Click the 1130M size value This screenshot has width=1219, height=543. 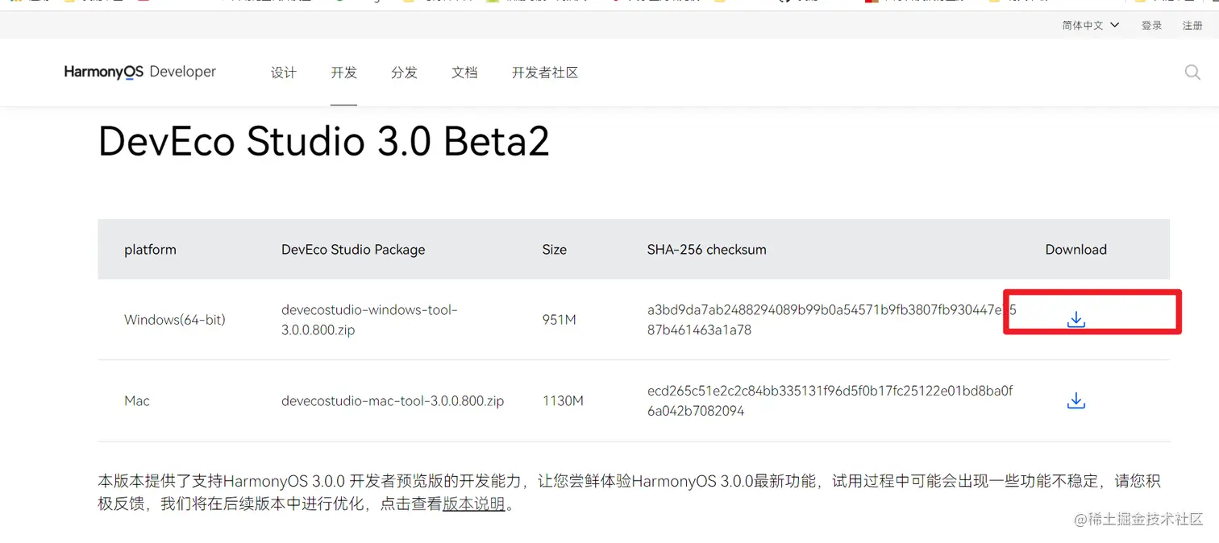(x=563, y=400)
